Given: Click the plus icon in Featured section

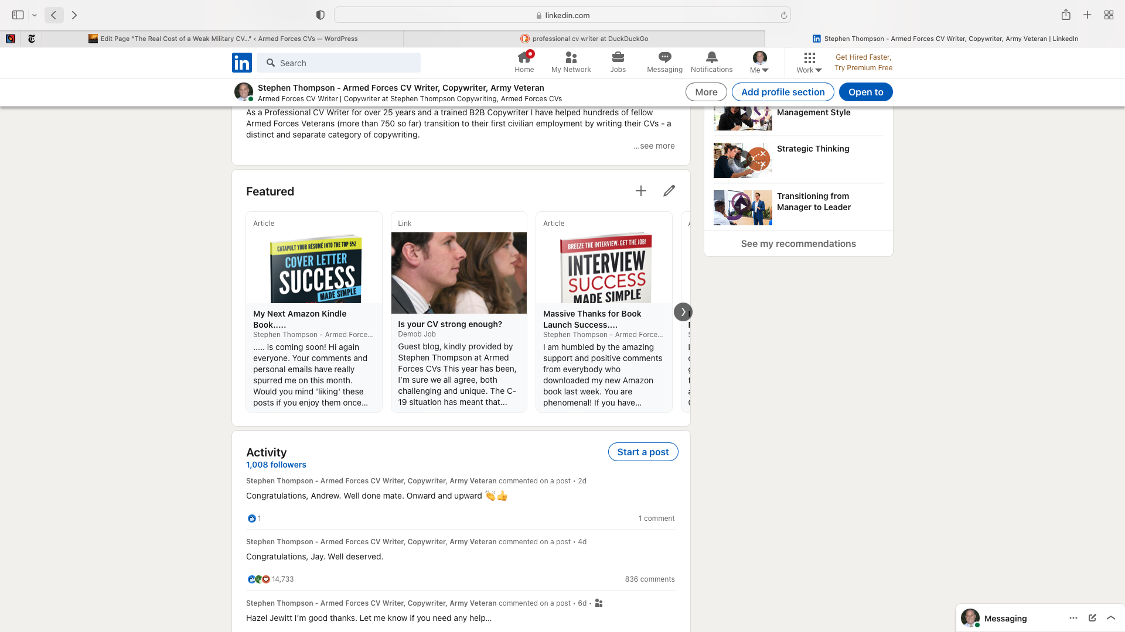Looking at the screenshot, I should pos(641,191).
